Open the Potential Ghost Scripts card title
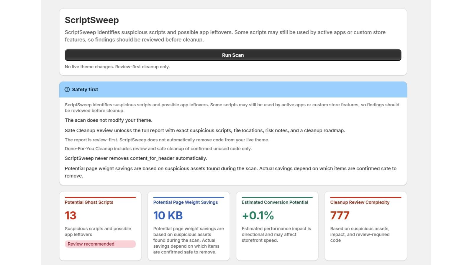This screenshot has width=472, height=265. [x=89, y=202]
